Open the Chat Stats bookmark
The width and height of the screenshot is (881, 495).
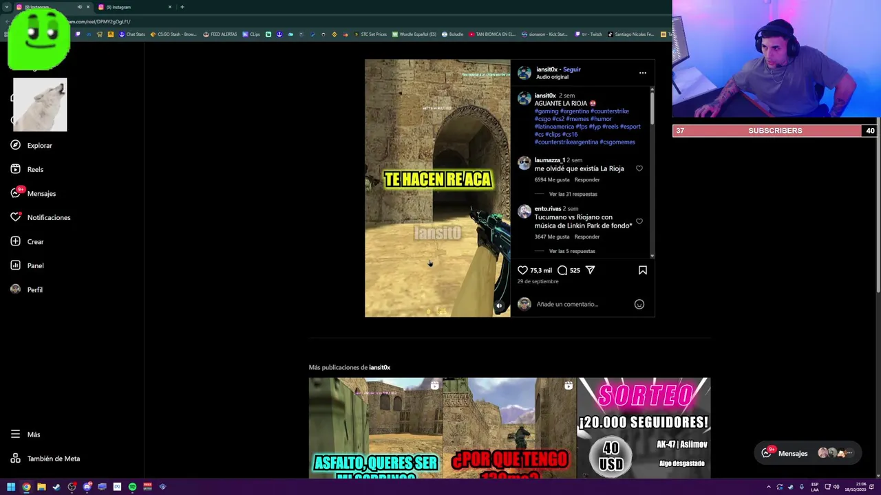point(132,34)
